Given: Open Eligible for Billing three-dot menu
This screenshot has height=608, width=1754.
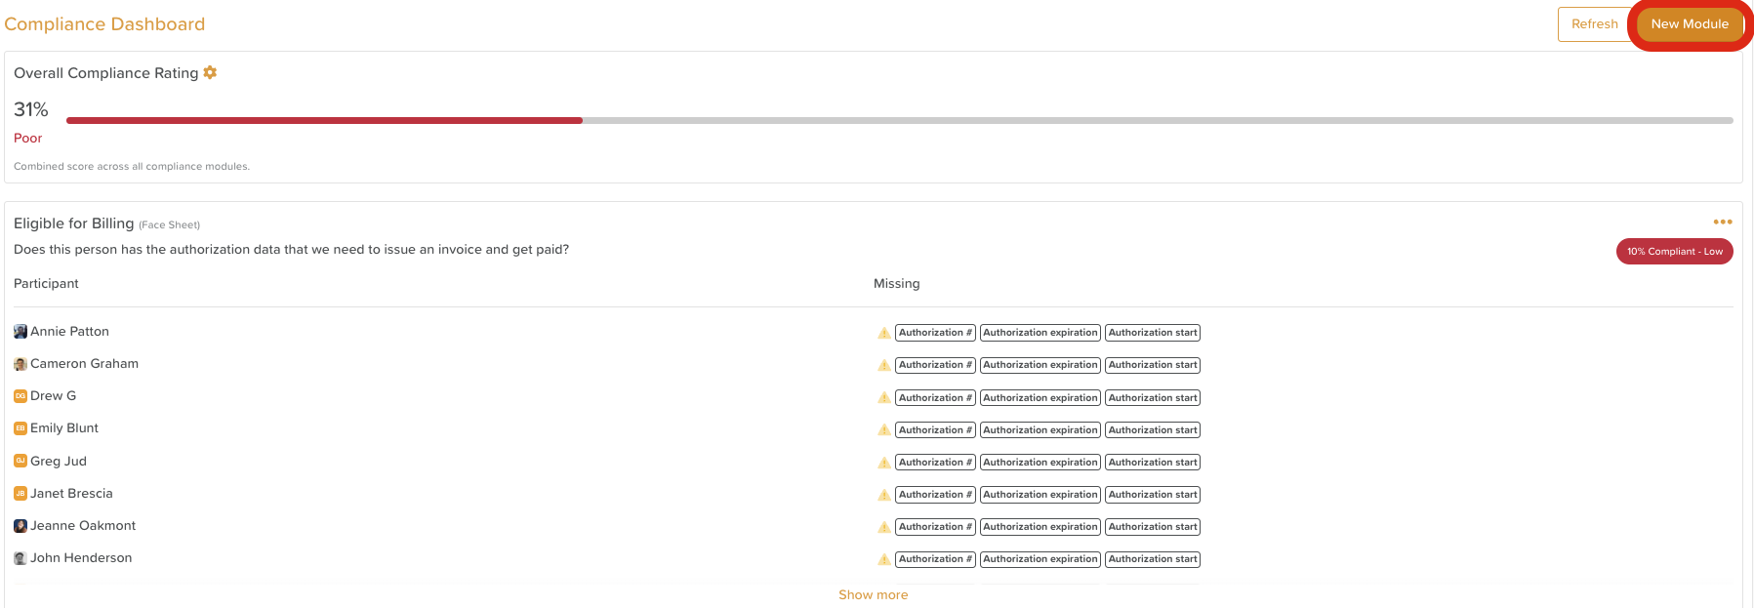Looking at the screenshot, I should 1723,222.
